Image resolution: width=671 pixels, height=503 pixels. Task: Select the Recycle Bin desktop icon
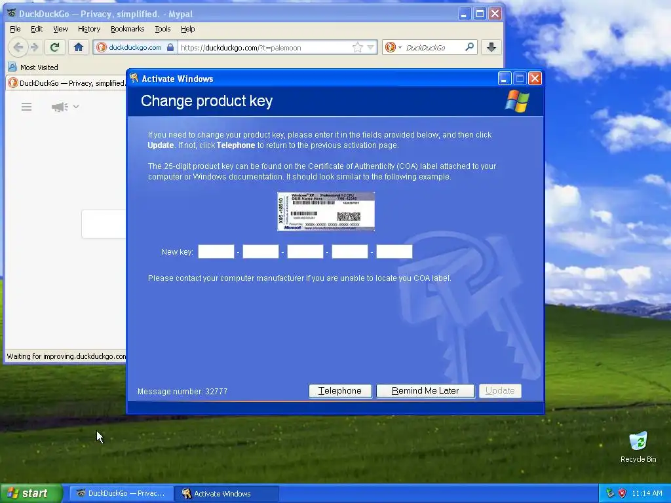point(638,447)
